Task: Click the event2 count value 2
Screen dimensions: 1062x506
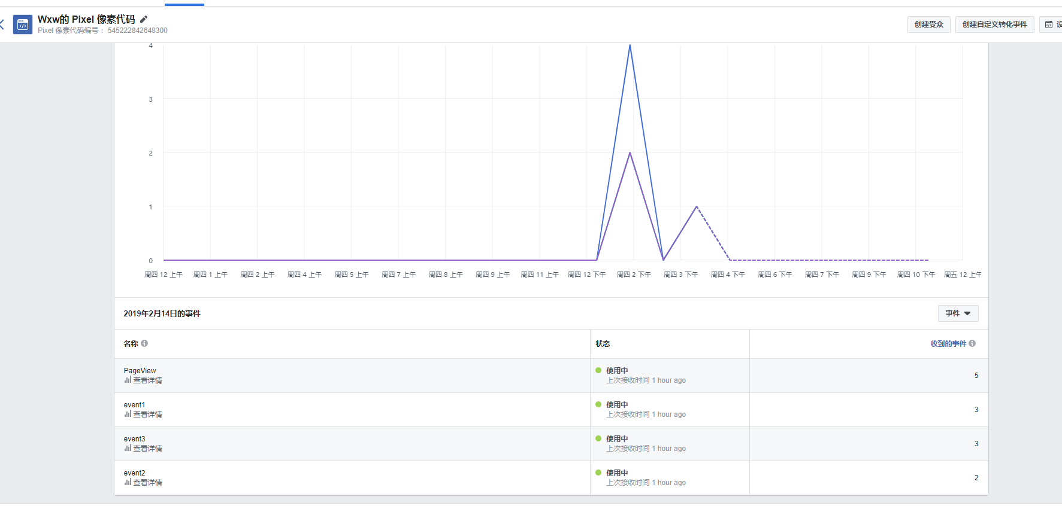Action: pos(976,478)
